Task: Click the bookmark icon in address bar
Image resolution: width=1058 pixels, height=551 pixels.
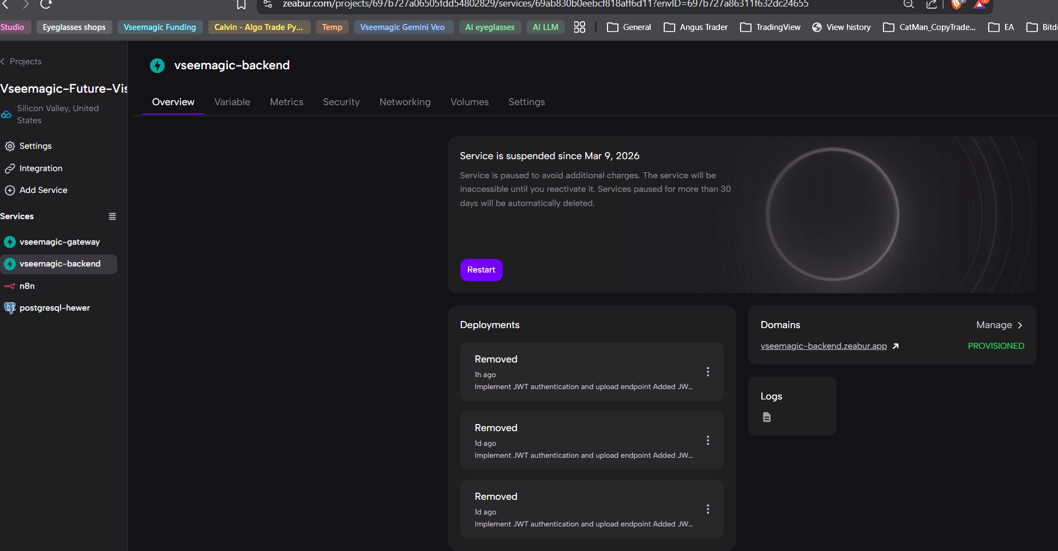Action: pos(241,5)
